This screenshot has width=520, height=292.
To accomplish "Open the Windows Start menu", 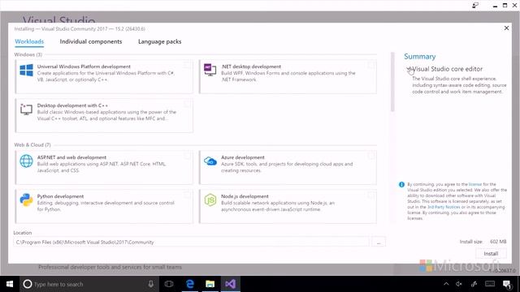I will [x=10, y=284].
